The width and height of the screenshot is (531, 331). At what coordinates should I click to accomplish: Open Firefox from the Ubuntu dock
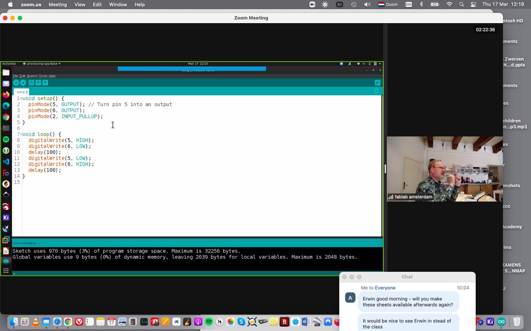(6, 95)
